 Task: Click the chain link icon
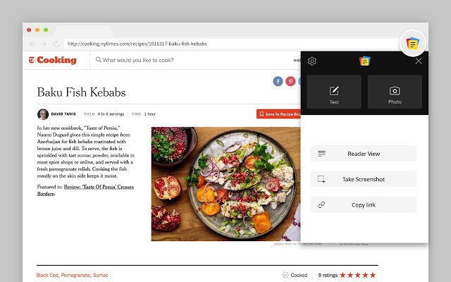point(321,204)
